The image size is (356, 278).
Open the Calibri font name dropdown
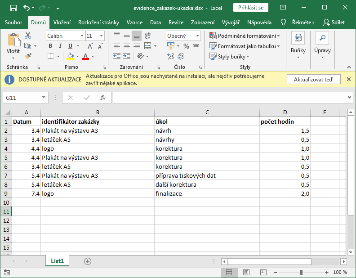pos(82,36)
